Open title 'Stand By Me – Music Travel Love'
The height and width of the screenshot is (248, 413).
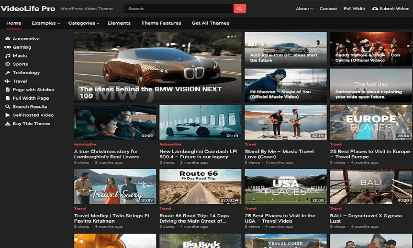pyautogui.click(x=279, y=154)
